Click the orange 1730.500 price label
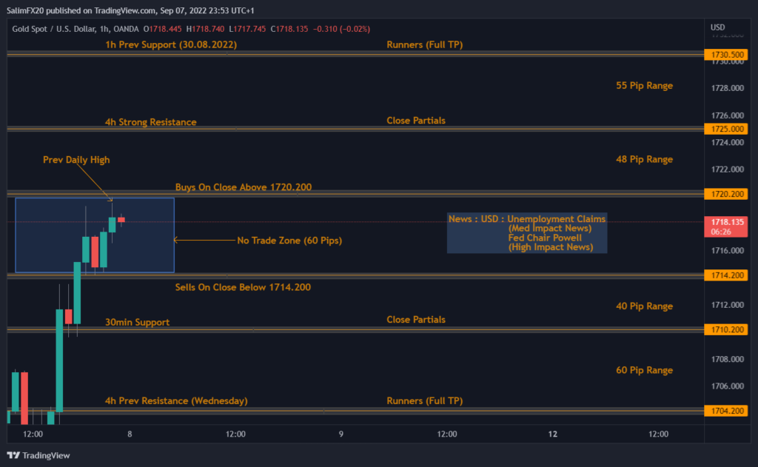The height and width of the screenshot is (467, 758). pos(725,53)
